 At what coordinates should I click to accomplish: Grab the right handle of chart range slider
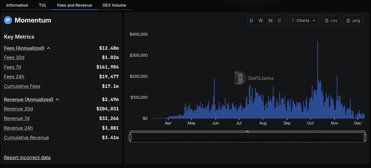coord(365,137)
